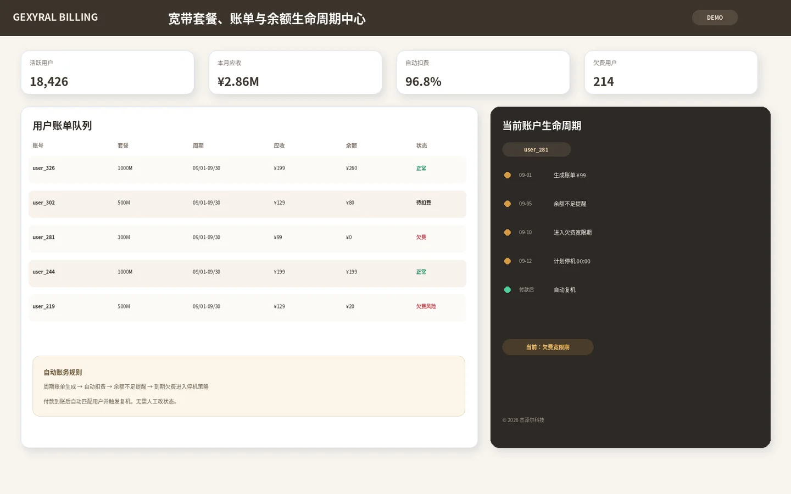Select the user_302 row account name
The width and height of the screenshot is (791, 494).
(43, 203)
